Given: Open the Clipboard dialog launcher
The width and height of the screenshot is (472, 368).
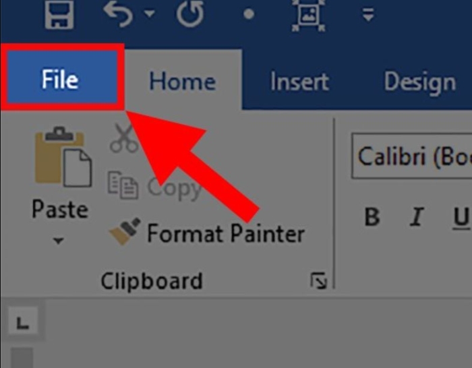Looking at the screenshot, I should [x=318, y=280].
